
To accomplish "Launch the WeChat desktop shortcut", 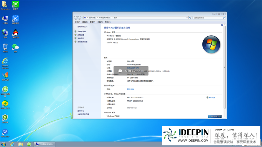I will [x=15, y=48].
